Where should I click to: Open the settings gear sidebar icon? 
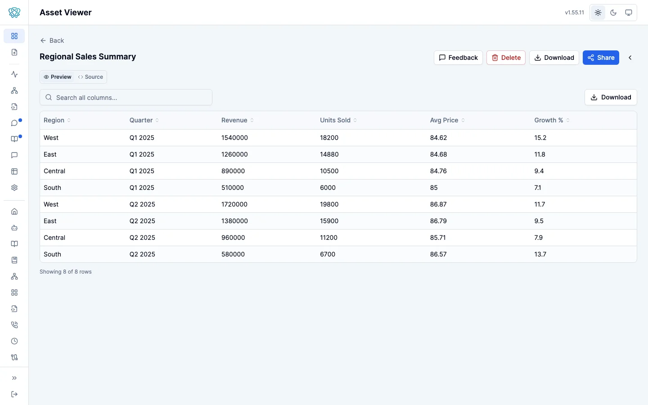pos(14,188)
